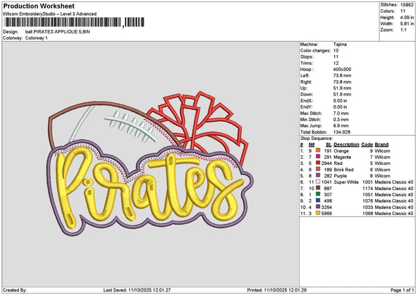
Task: Click Madeira Classic 40 in the Super White row
Action: coord(394,182)
